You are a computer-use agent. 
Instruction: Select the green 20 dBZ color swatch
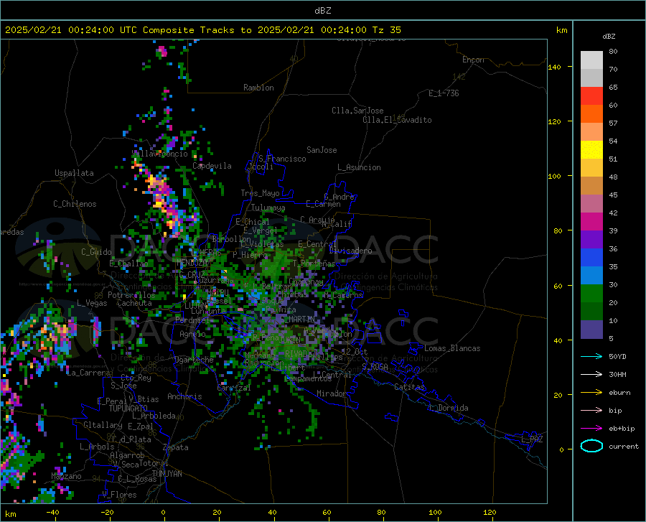591,294
